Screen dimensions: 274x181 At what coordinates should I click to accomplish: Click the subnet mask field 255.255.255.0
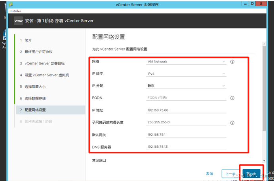(186, 122)
